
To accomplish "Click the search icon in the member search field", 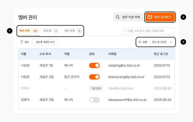I will pos(126,31).
